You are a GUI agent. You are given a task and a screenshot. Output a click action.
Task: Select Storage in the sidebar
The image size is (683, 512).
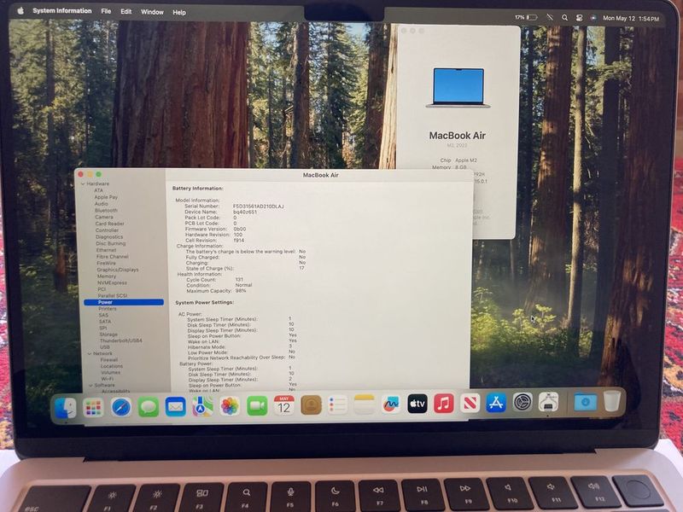tap(108, 334)
